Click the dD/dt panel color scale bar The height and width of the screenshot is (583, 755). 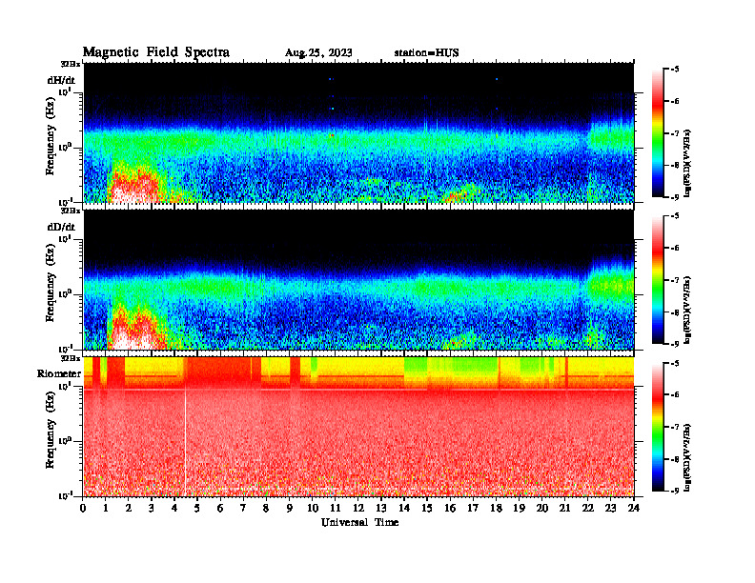coord(658,279)
